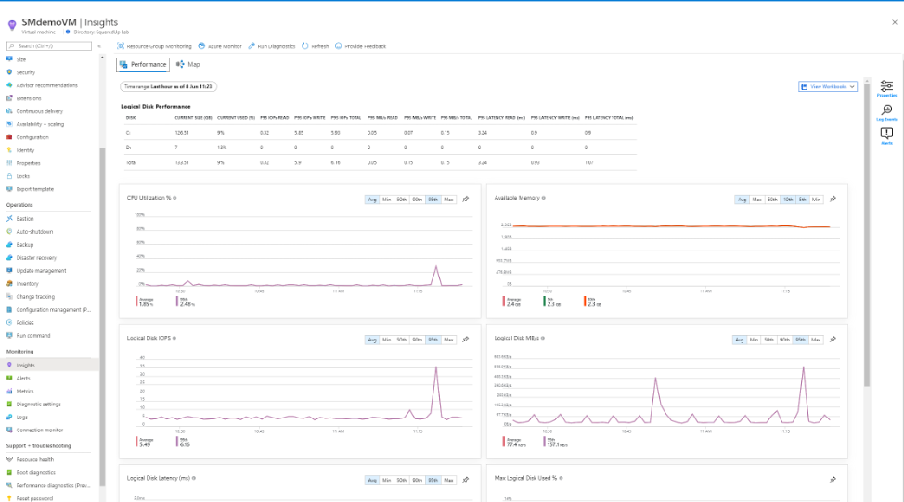The image size is (904, 502).
Task: Click Logical Disk IOPS info icon
Action: (174, 339)
